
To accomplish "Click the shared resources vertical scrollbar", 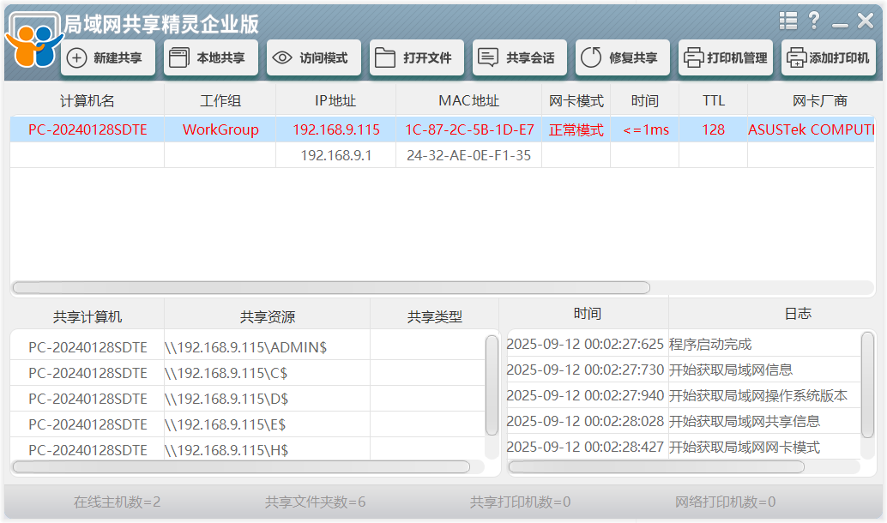I will coord(492,386).
